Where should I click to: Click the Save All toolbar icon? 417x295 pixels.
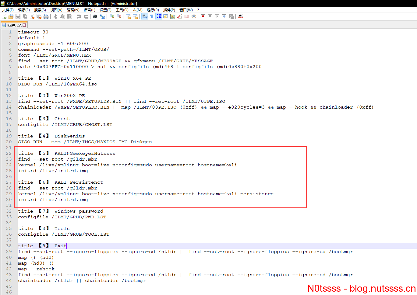25,16
